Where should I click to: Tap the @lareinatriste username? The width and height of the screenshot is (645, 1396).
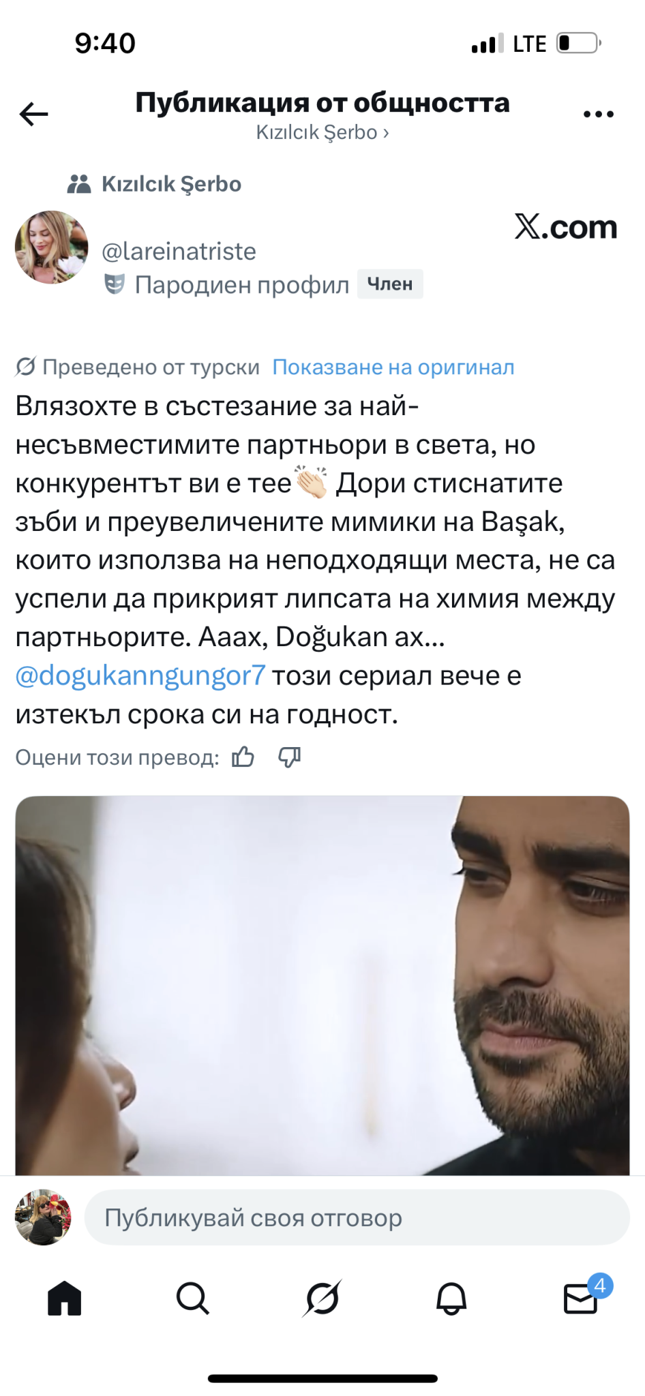179,252
